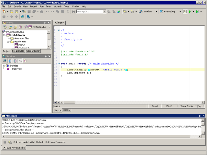The image size is (207, 155).
Task: Toggle sort order in Structure pane
Action: tap(20, 61)
